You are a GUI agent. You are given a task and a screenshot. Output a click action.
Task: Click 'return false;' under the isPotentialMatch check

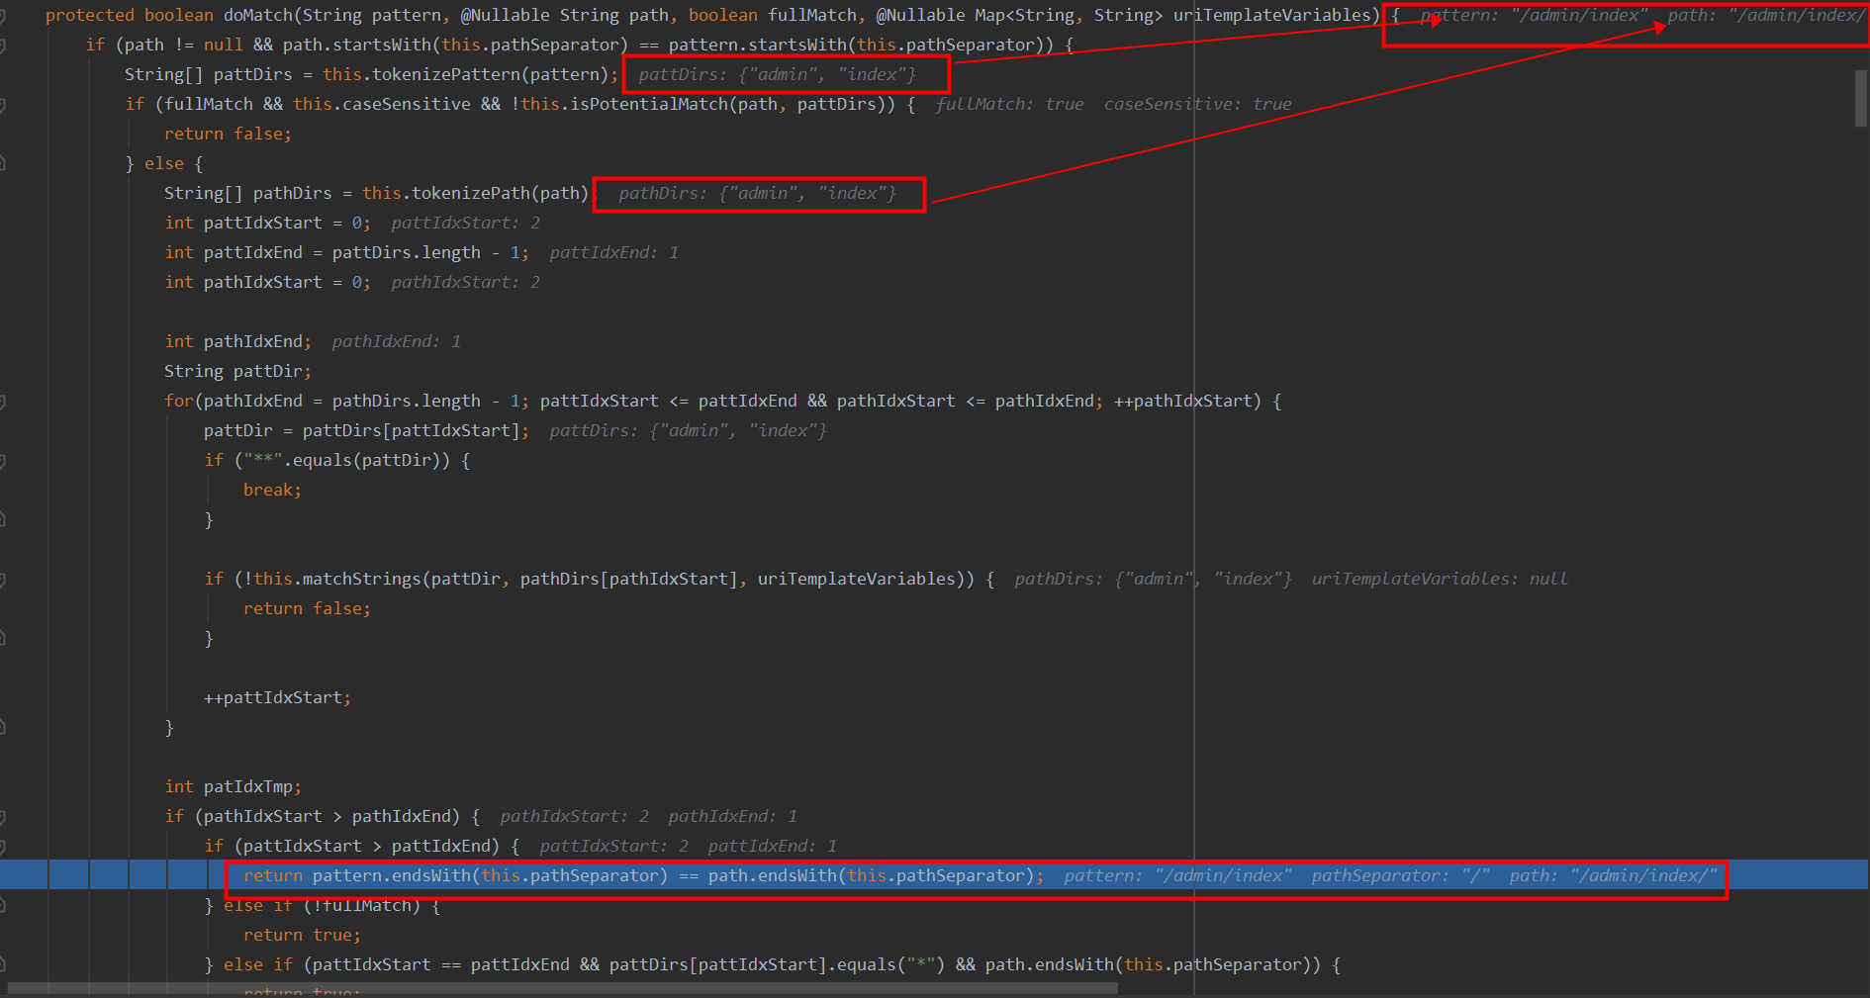click(x=228, y=135)
